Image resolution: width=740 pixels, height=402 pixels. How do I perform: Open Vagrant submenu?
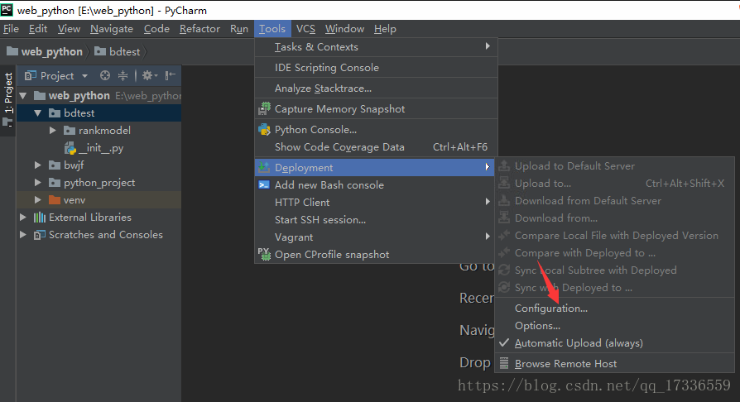(375, 237)
